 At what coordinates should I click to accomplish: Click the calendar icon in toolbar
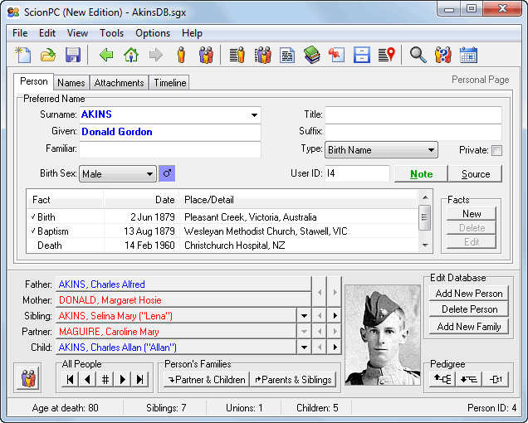(468, 56)
